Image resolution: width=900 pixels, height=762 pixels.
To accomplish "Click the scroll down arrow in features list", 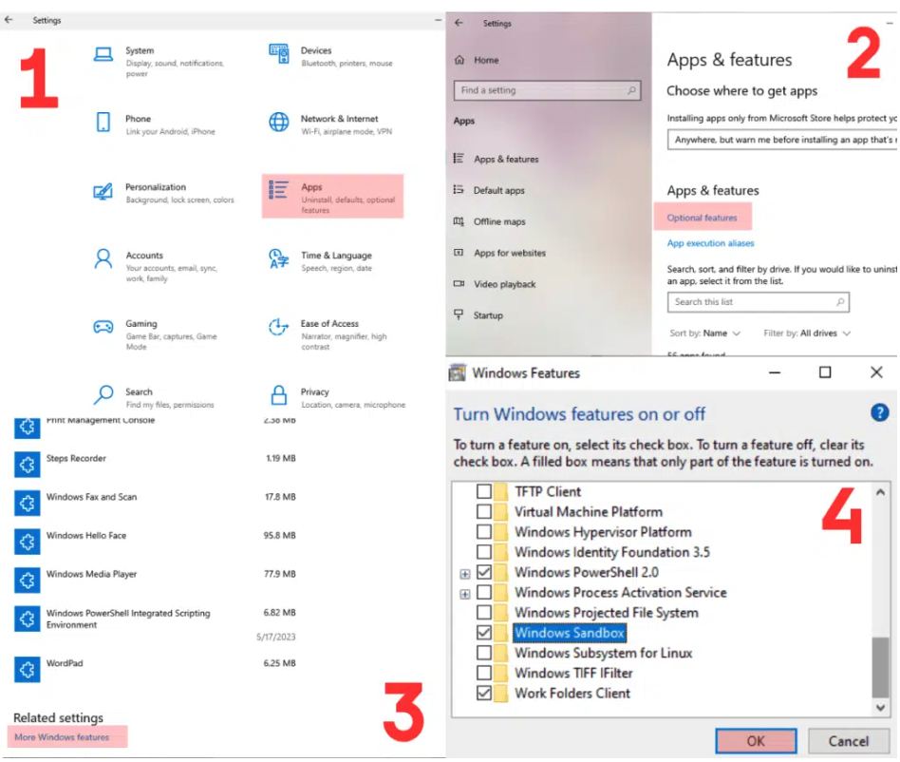I will [x=880, y=708].
